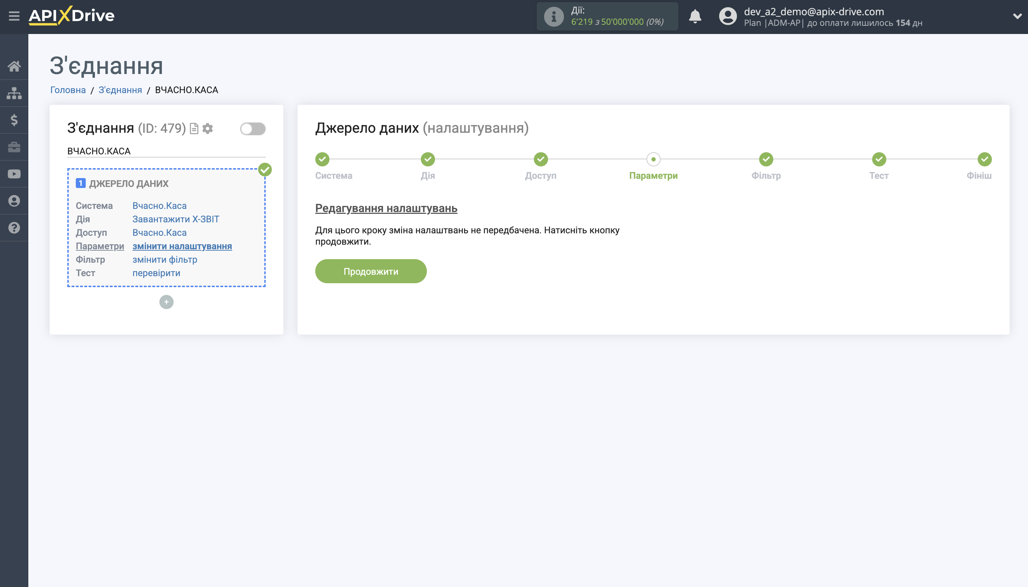Click the help question mark sidebar icon

point(14,228)
